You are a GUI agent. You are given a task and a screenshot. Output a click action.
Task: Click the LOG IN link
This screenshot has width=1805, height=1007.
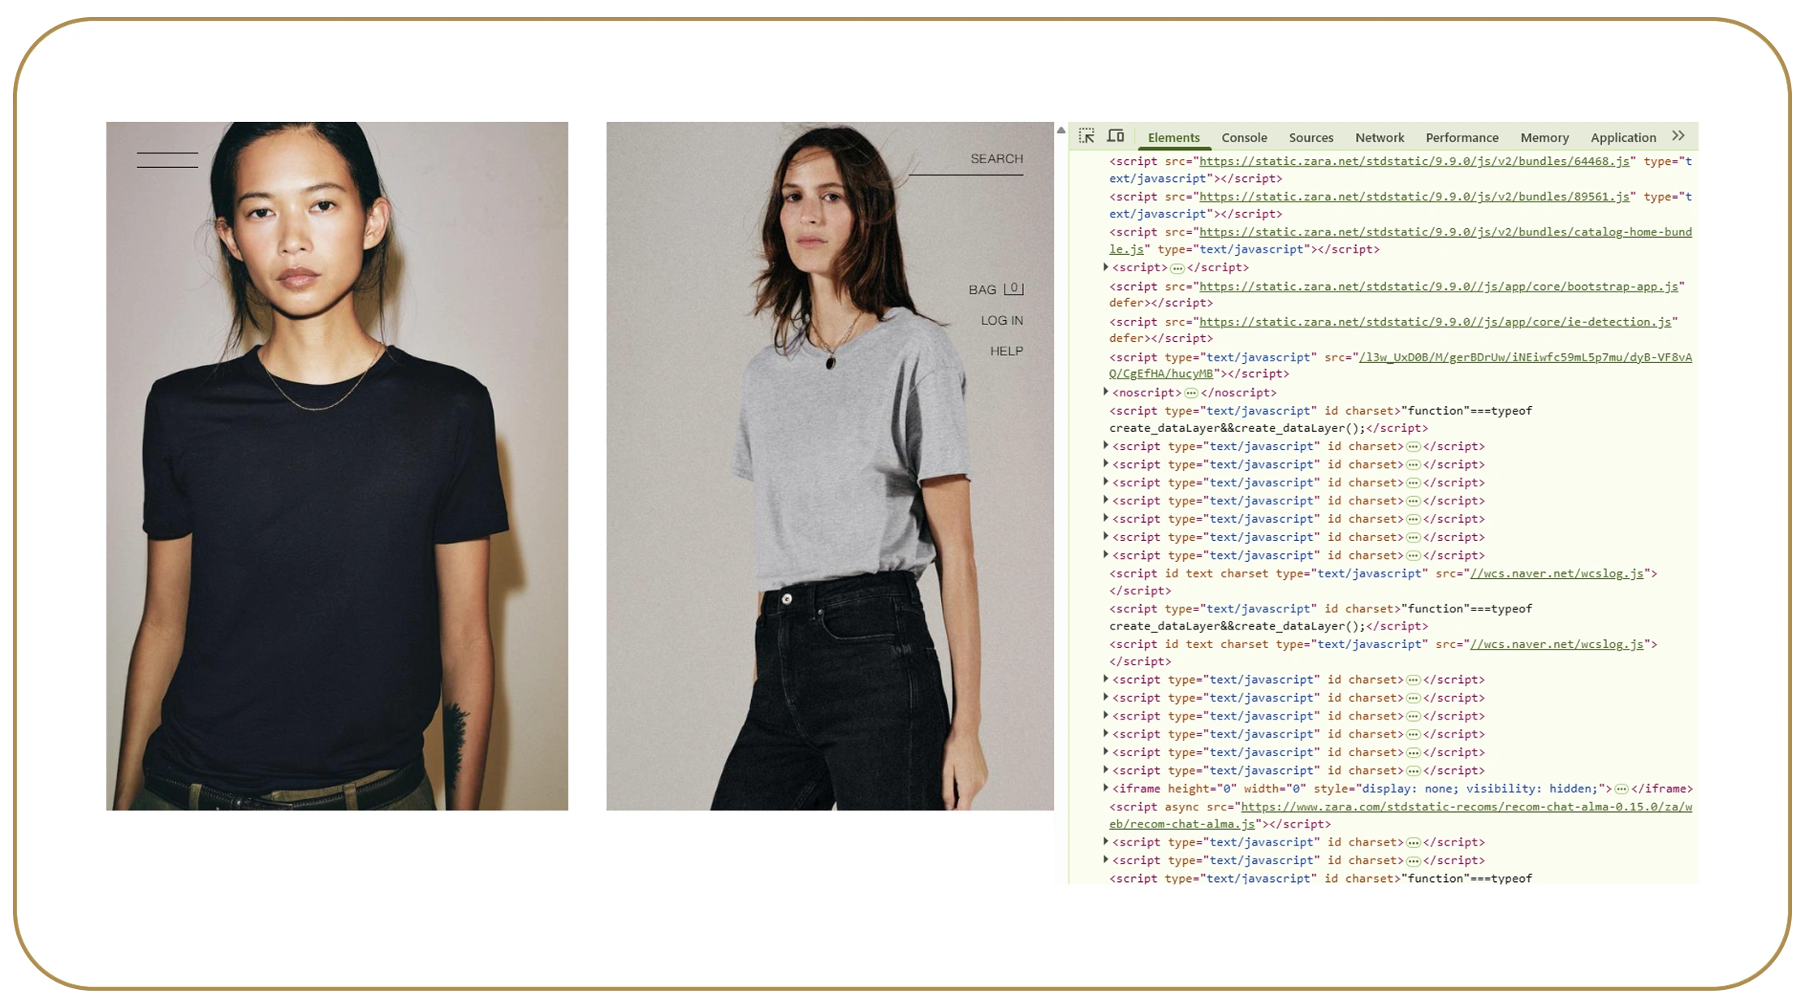pos(1001,320)
